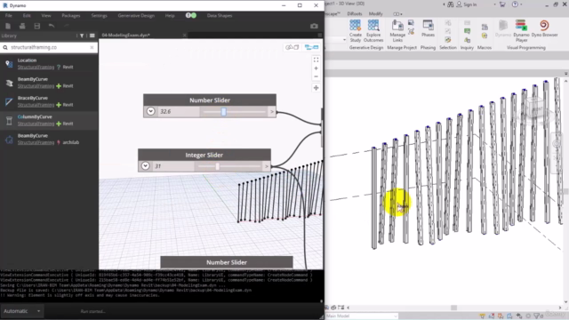
Task: Click the zoom in plus icon
Action: click(317, 68)
